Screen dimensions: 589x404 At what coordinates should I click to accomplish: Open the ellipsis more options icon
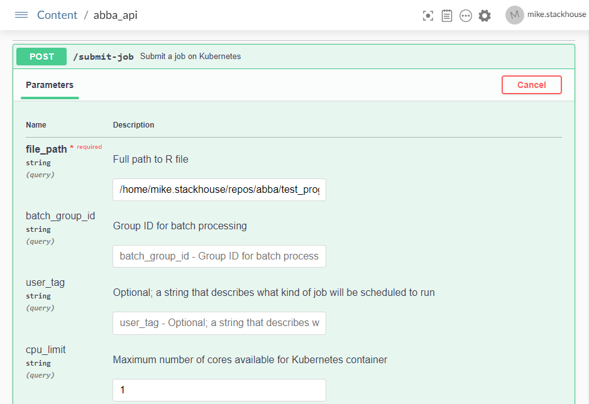pos(466,16)
